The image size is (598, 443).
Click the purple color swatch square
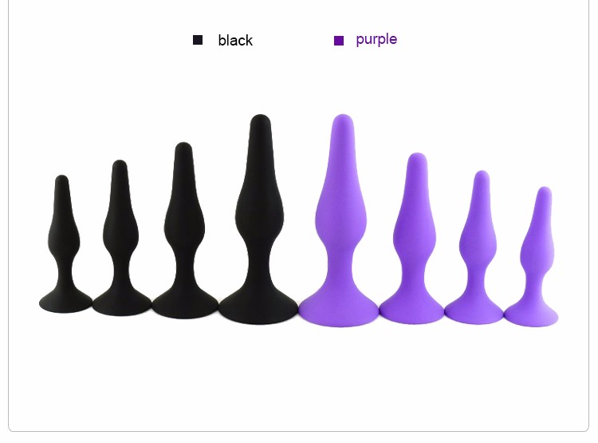[339, 41]
